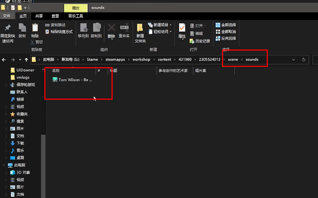This screenshot has width=318, height=198.
Task: Select the Cut scissors option
Action: tap(37, 42)
